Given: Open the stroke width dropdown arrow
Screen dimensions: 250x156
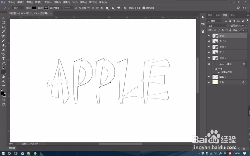Looking at the screenshot, I should tap(62, 8).
